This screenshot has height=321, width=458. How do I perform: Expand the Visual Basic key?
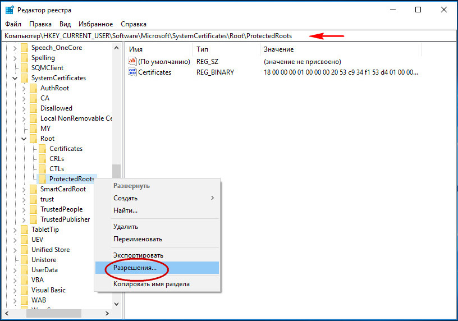(x=15, y=290)
